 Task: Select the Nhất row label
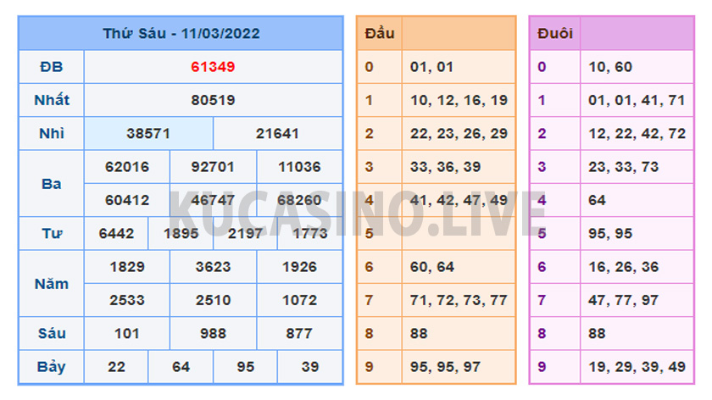[52, 100]
